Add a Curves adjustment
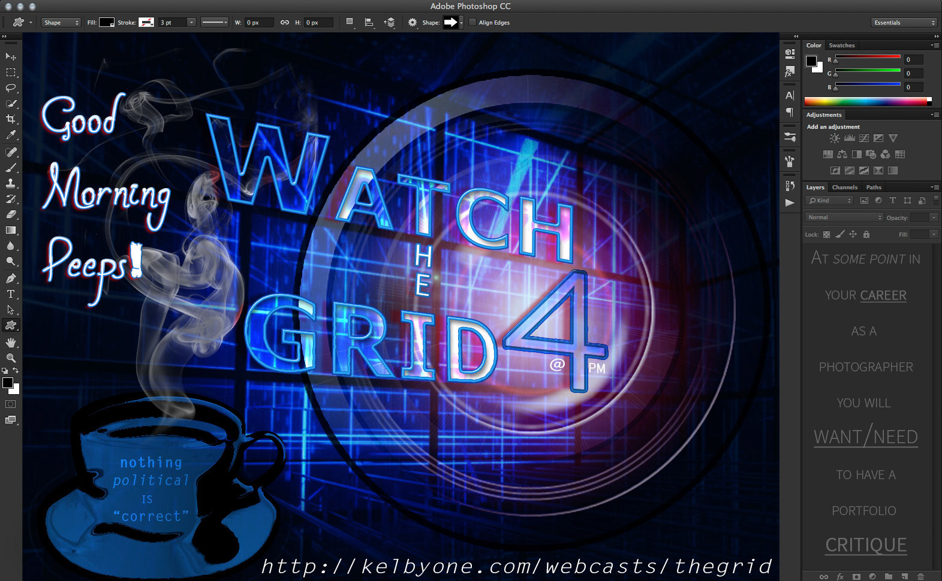Image resolution: width=942 pixels, height=581 pixels. coord(864,138)
